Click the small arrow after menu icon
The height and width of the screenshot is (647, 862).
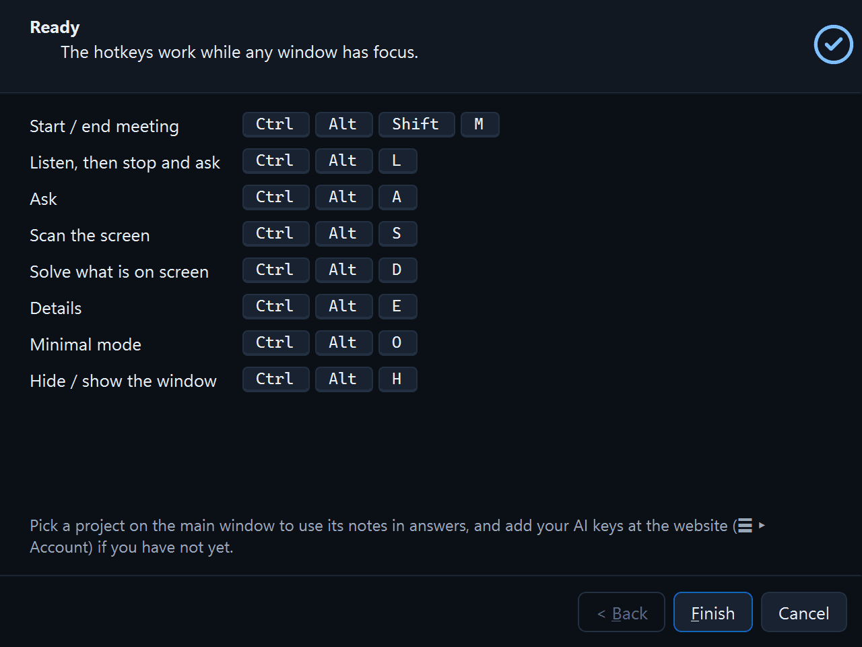[x=762, y=525]
